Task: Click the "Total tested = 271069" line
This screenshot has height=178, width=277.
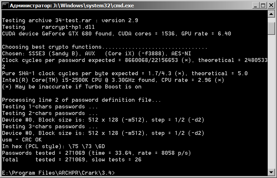Action: pyautogui.click(x=71, y=159)
